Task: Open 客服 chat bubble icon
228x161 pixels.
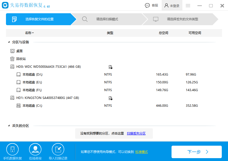Action: click(x=147, y=5)
